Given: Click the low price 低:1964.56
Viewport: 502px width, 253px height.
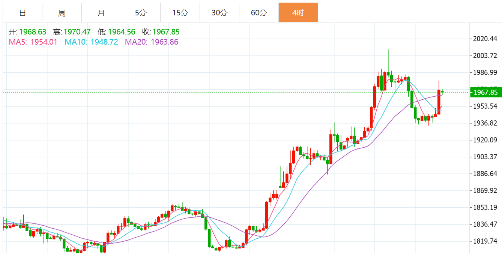Looking at the screenshot, I should [116, 32].
